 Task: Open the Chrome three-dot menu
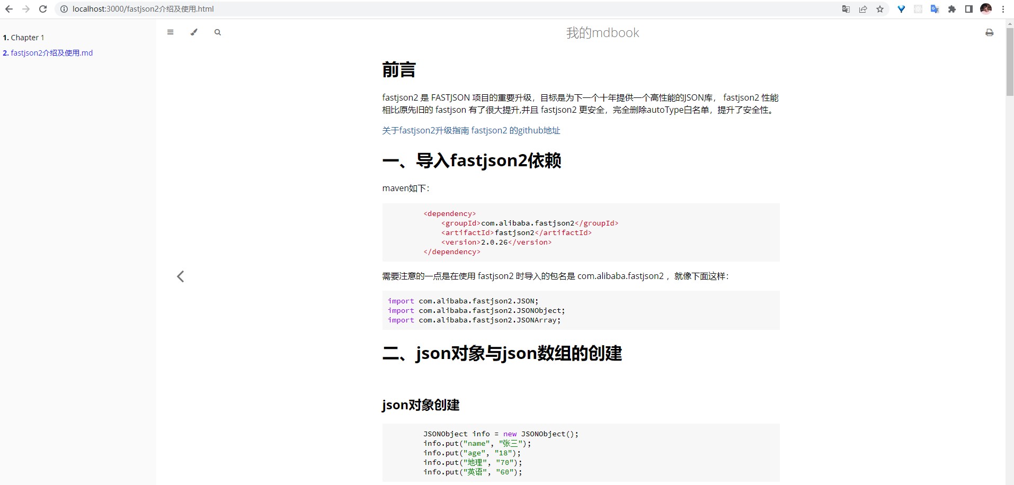point(1003,9)
